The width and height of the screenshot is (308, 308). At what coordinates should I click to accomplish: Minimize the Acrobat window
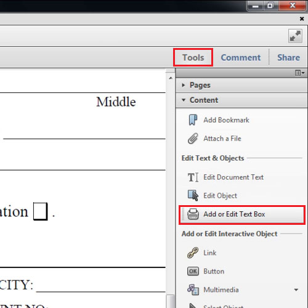pos(255,6)
